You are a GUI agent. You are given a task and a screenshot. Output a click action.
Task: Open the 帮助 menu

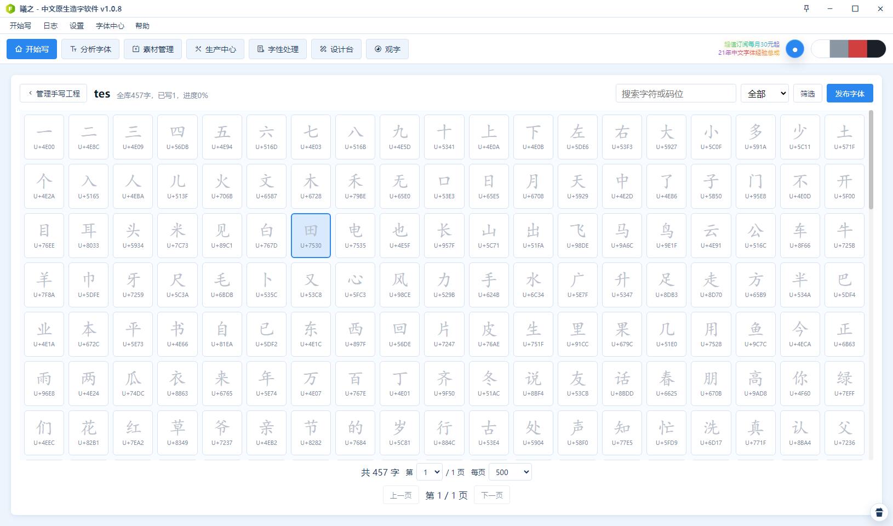point(142,26)
